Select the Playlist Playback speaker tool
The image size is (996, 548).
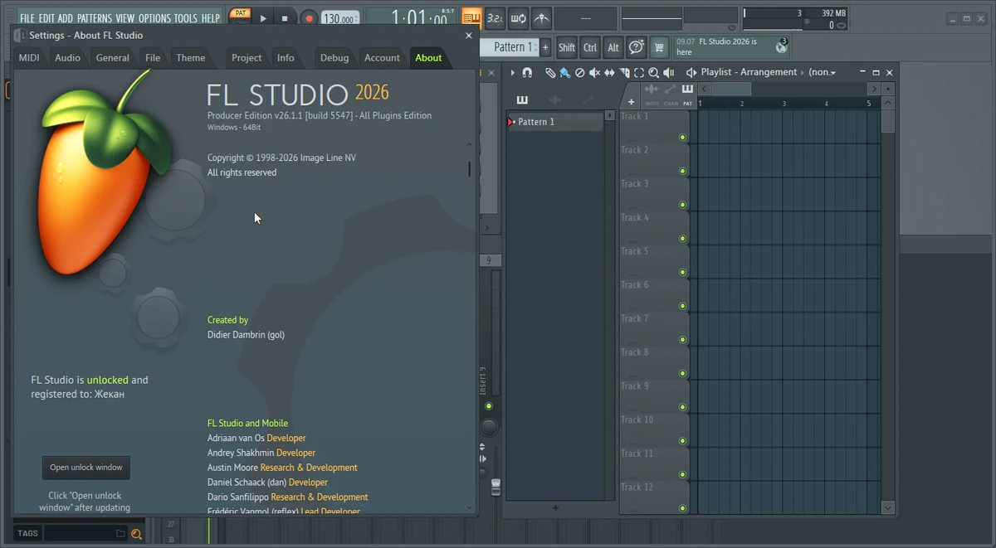click(x=669, y=73)
